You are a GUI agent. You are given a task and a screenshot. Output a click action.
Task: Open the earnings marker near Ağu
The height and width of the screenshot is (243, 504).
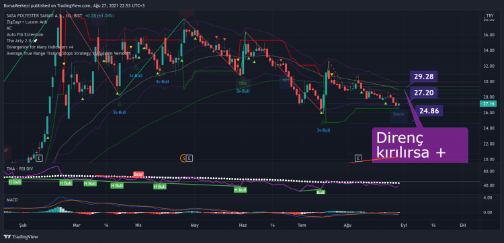tap(359, 158)
